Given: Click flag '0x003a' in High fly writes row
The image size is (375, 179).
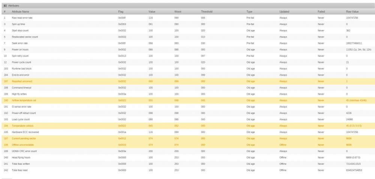Looking at the screenshot, I should coord(122,94).
